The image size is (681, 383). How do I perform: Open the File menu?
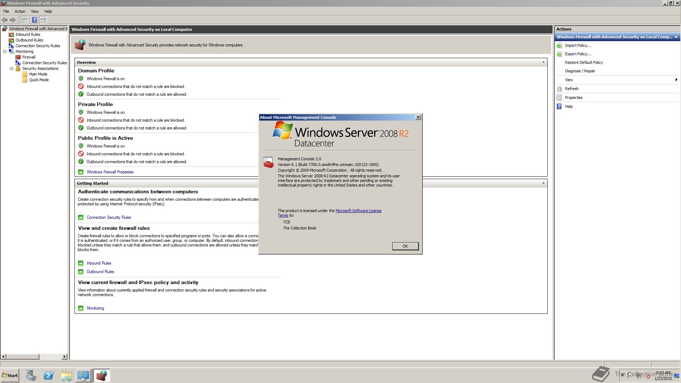[x=6, y=11]
